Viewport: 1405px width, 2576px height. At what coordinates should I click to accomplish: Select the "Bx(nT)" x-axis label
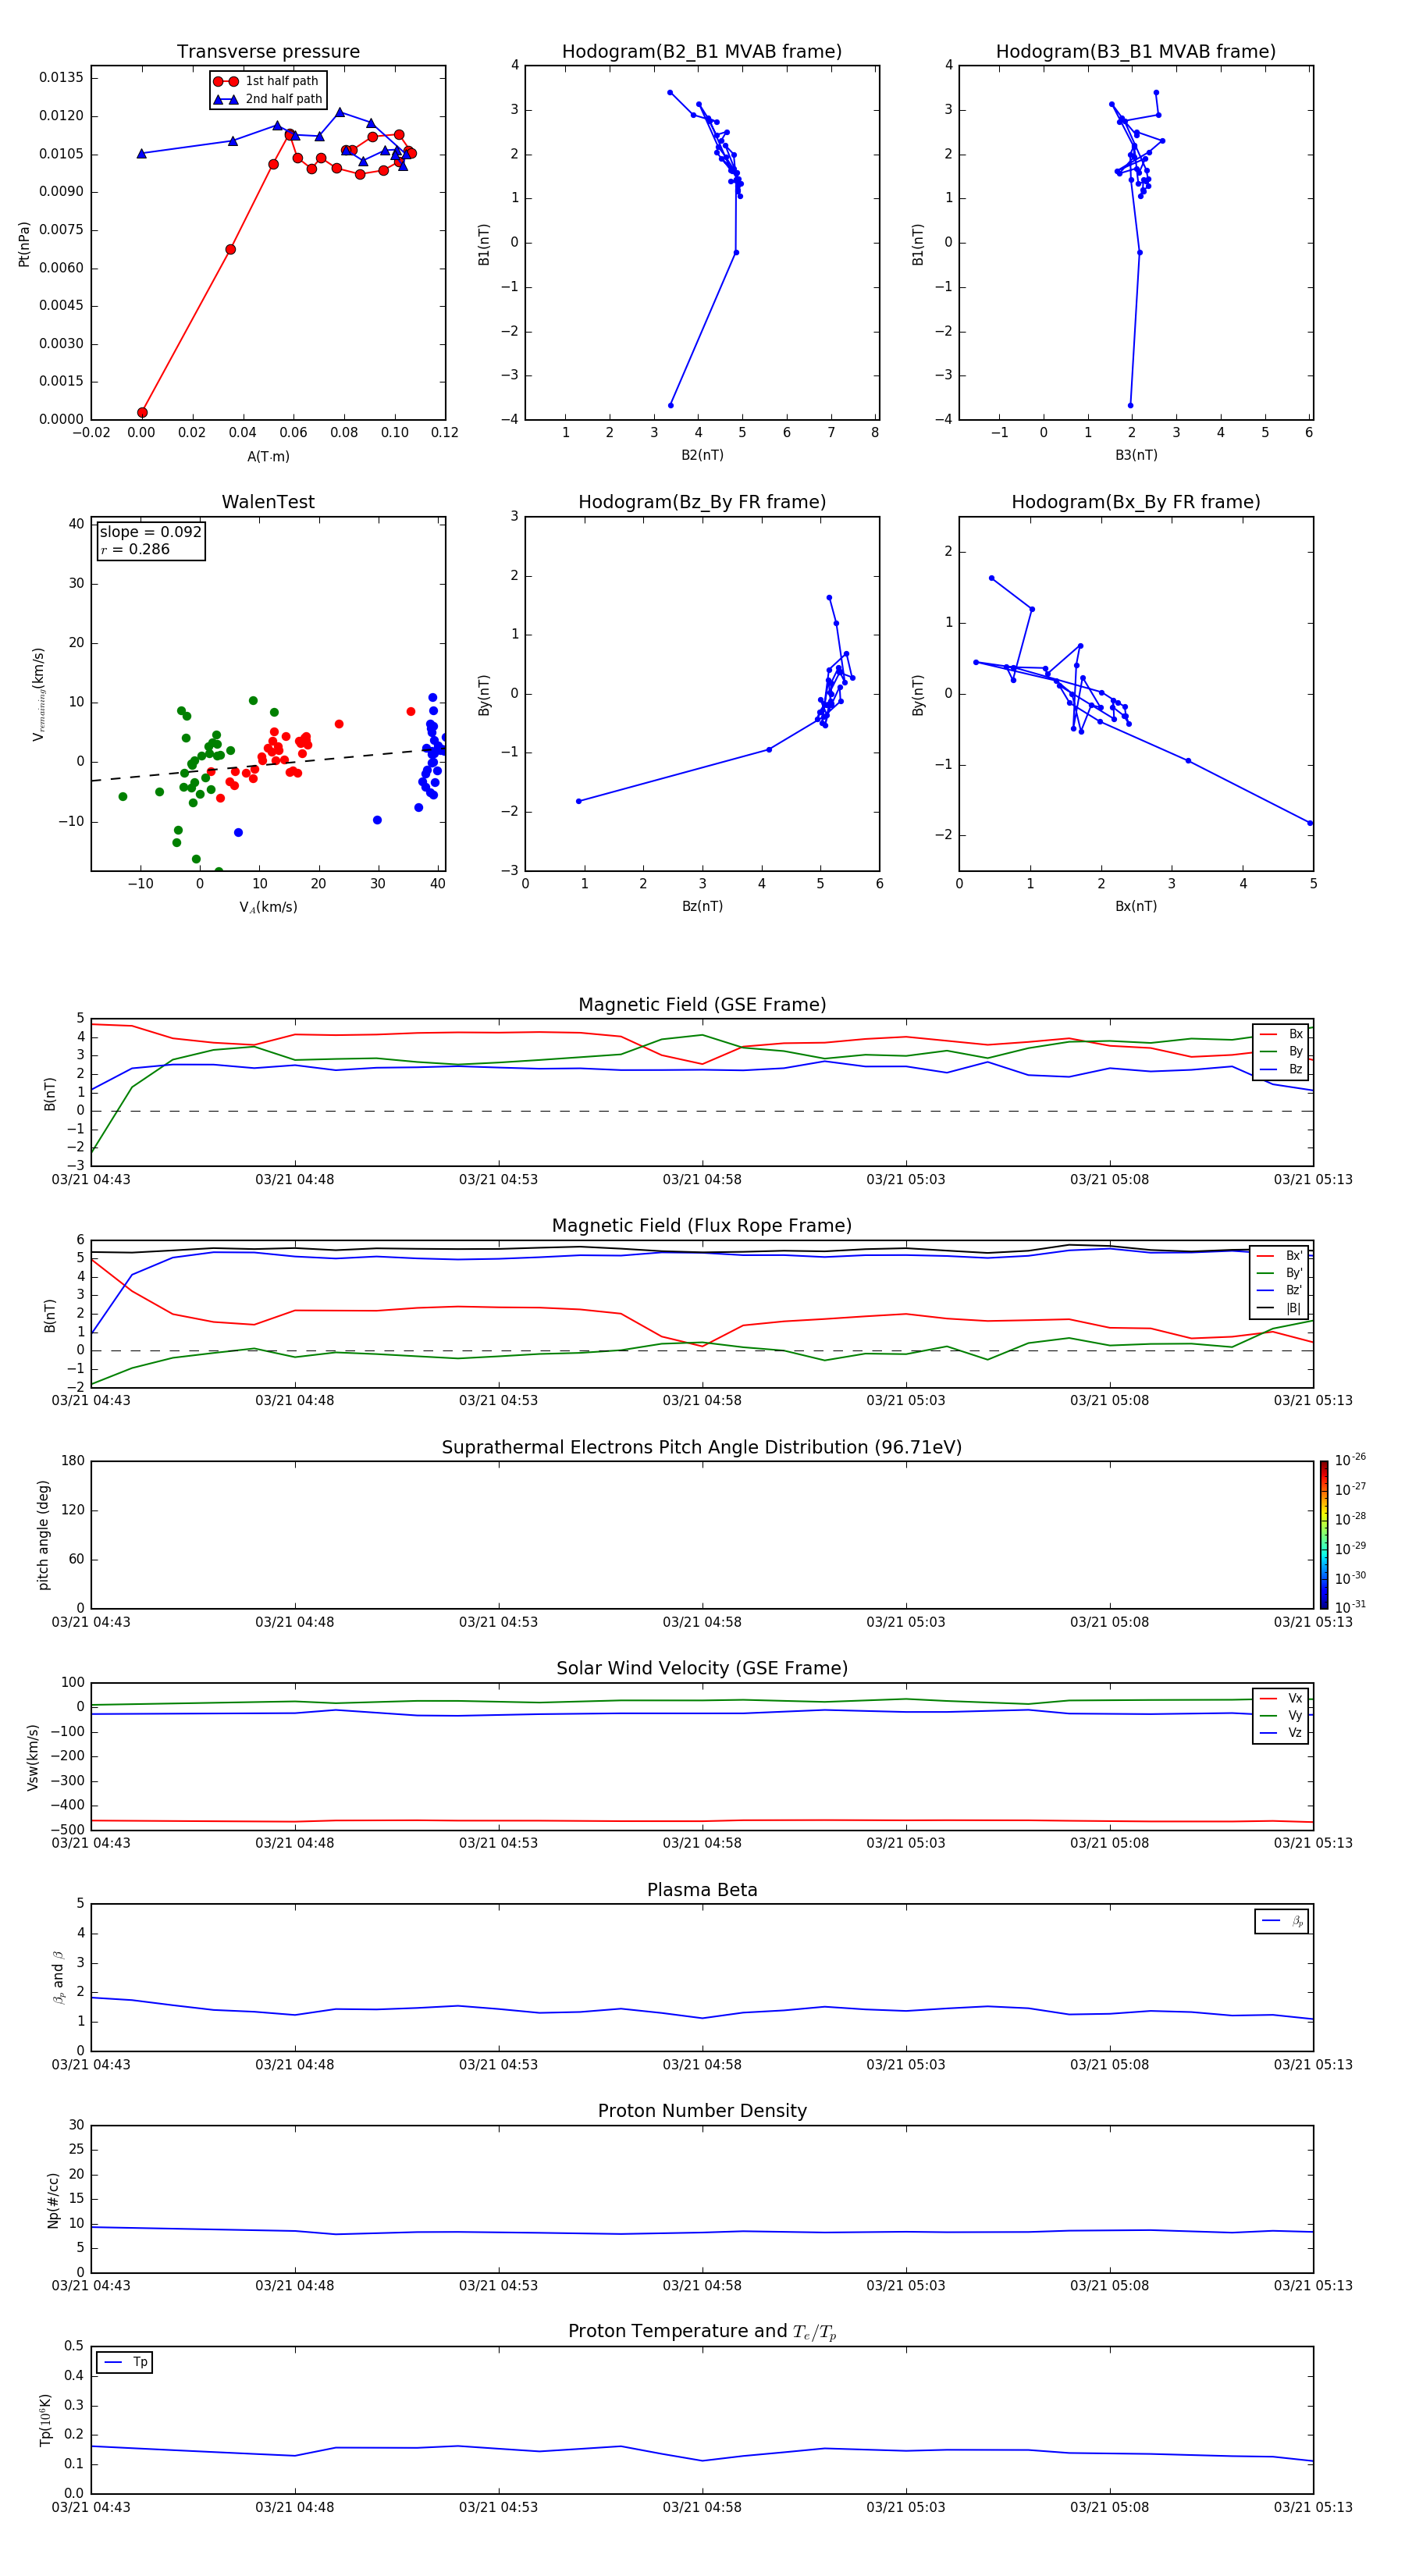click(x=1136, y=906)
